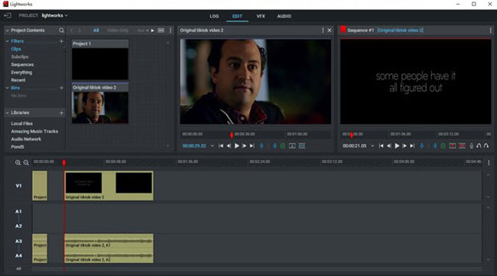Play the Sequence #1 viewer

click(397, 146)
